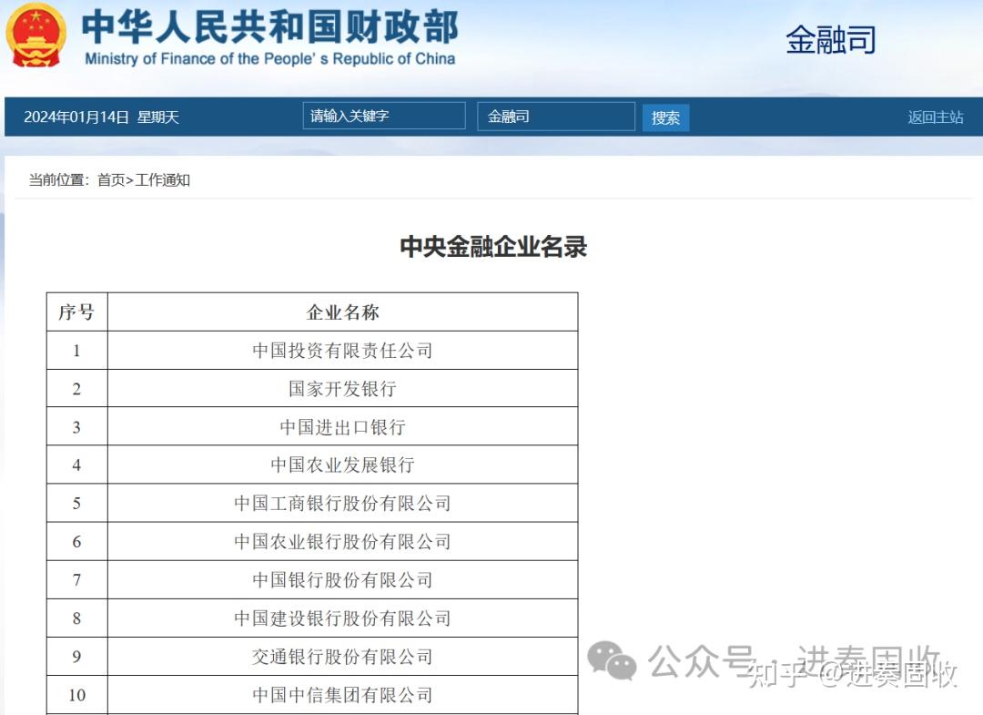Open the 工作通知 breadcrumb link

[x=162, y=180]
